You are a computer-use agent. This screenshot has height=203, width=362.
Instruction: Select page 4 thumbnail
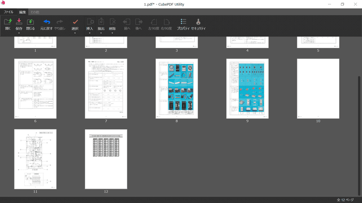[x=247, y=42]
